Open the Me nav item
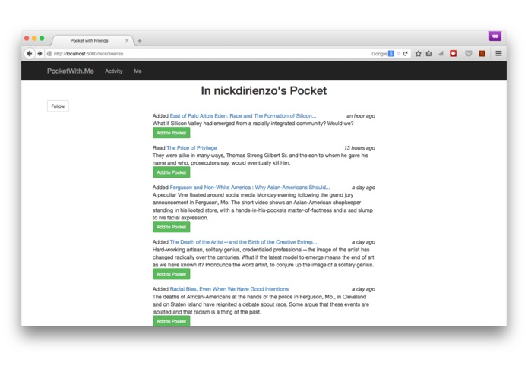Image resolution: width=528 pixels, height=375 pixels. tap(138, 71)
